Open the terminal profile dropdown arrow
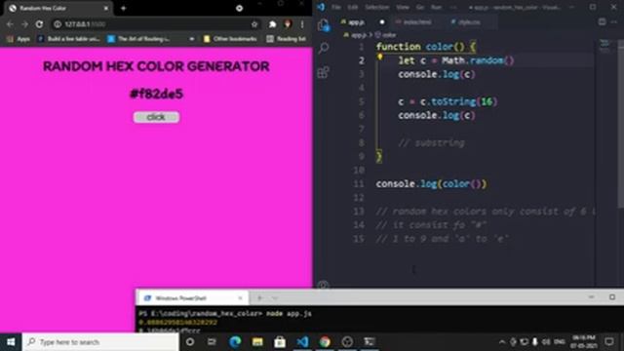624x351 pixels. click(x=275, y=298)
